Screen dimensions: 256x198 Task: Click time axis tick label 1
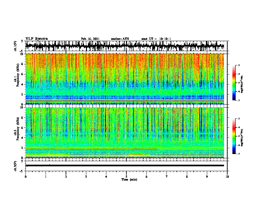46,177
